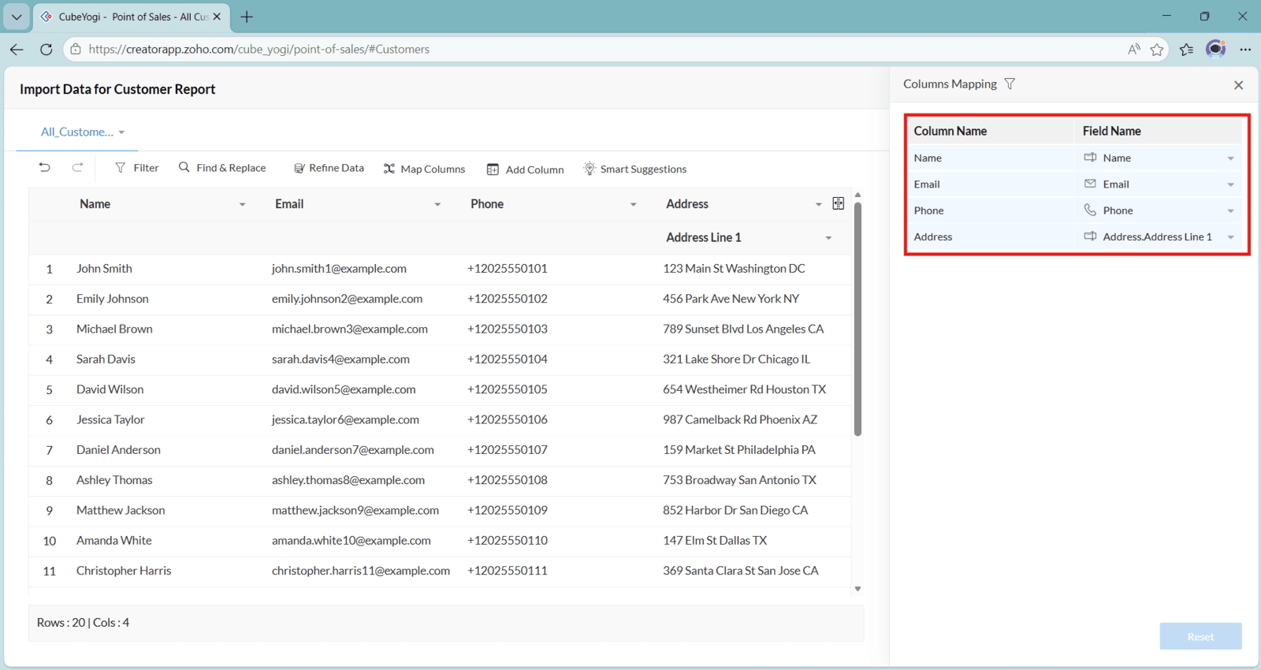The height and width of the screenshot is (670, 1261).
Task: Click the Reset button
Action: 1200,636
